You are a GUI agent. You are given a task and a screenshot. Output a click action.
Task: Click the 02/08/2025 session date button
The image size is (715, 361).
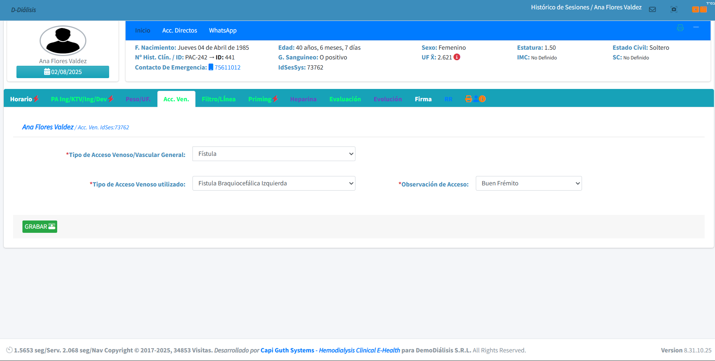point(63,72)
